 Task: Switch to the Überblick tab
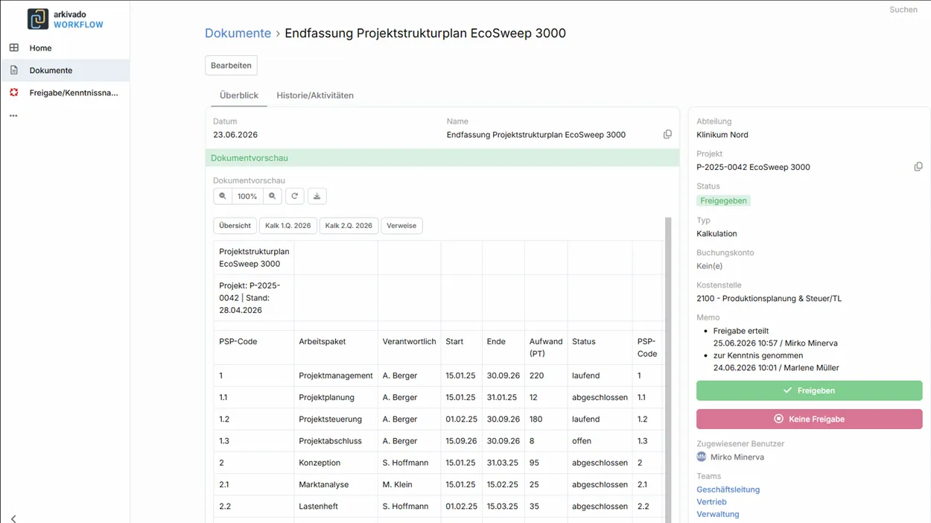(x=239, y=95)
